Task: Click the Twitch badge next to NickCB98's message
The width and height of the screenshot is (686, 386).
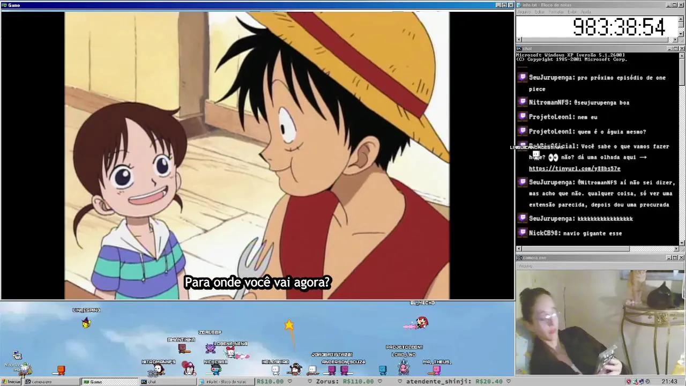Action: (523, 233)
